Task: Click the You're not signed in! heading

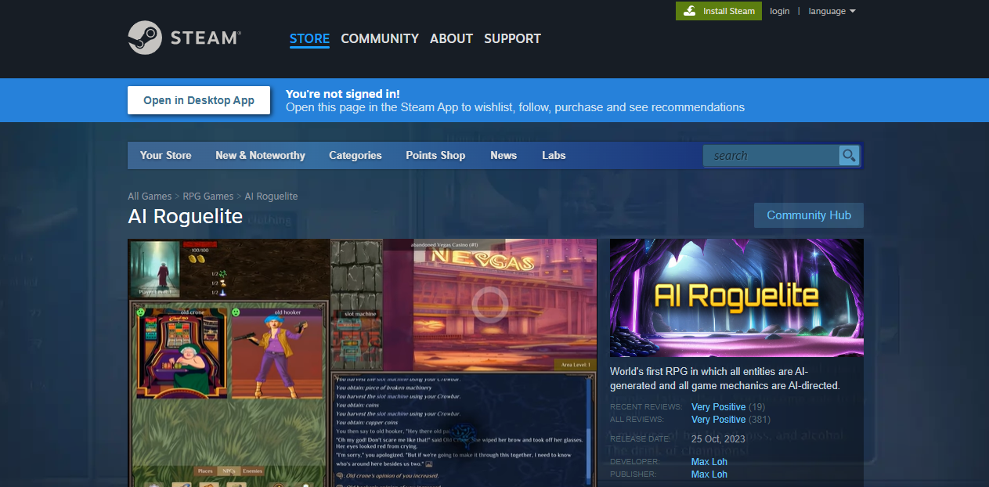Action: (x=343, y=94)
